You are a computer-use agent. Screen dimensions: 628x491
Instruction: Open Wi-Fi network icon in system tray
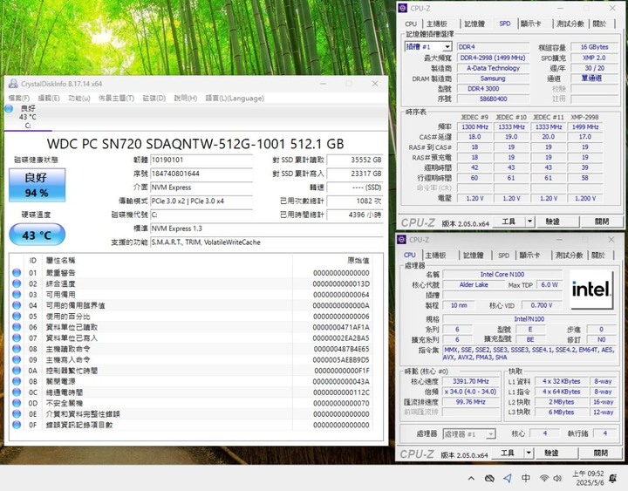pos(544,478)
